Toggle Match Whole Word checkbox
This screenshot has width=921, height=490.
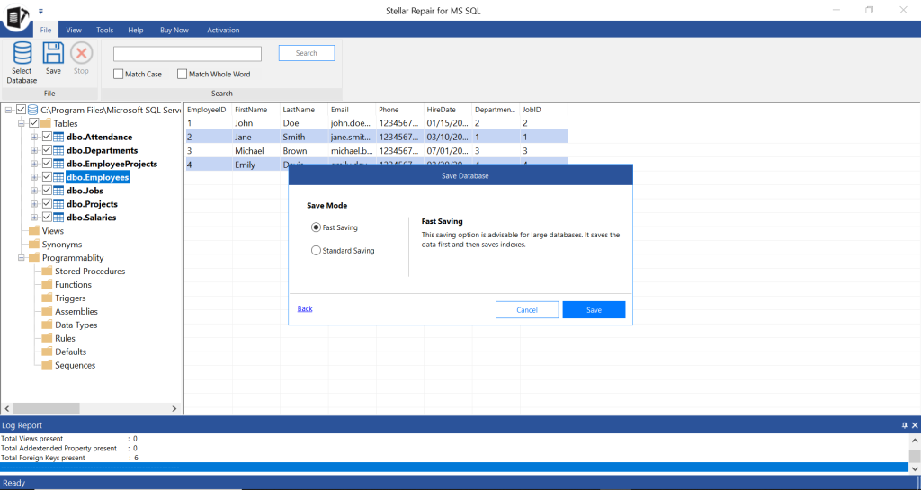(x=182, y=74)
